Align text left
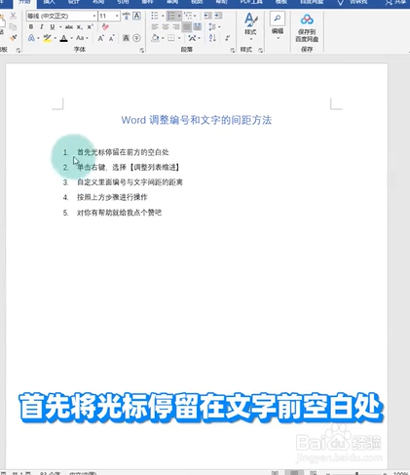 155,27
